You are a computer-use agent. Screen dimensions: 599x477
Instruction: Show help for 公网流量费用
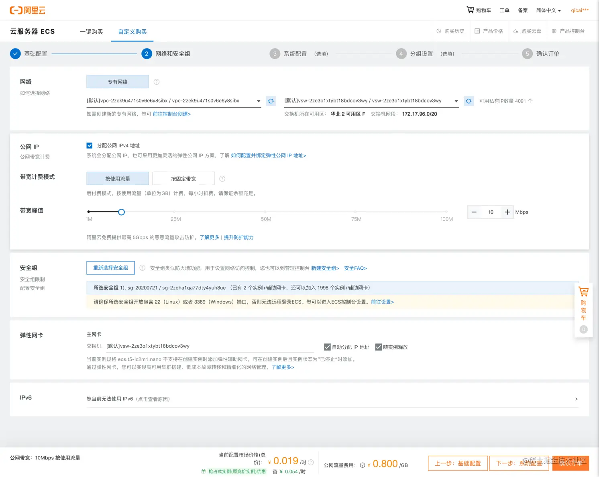(363, 465)
